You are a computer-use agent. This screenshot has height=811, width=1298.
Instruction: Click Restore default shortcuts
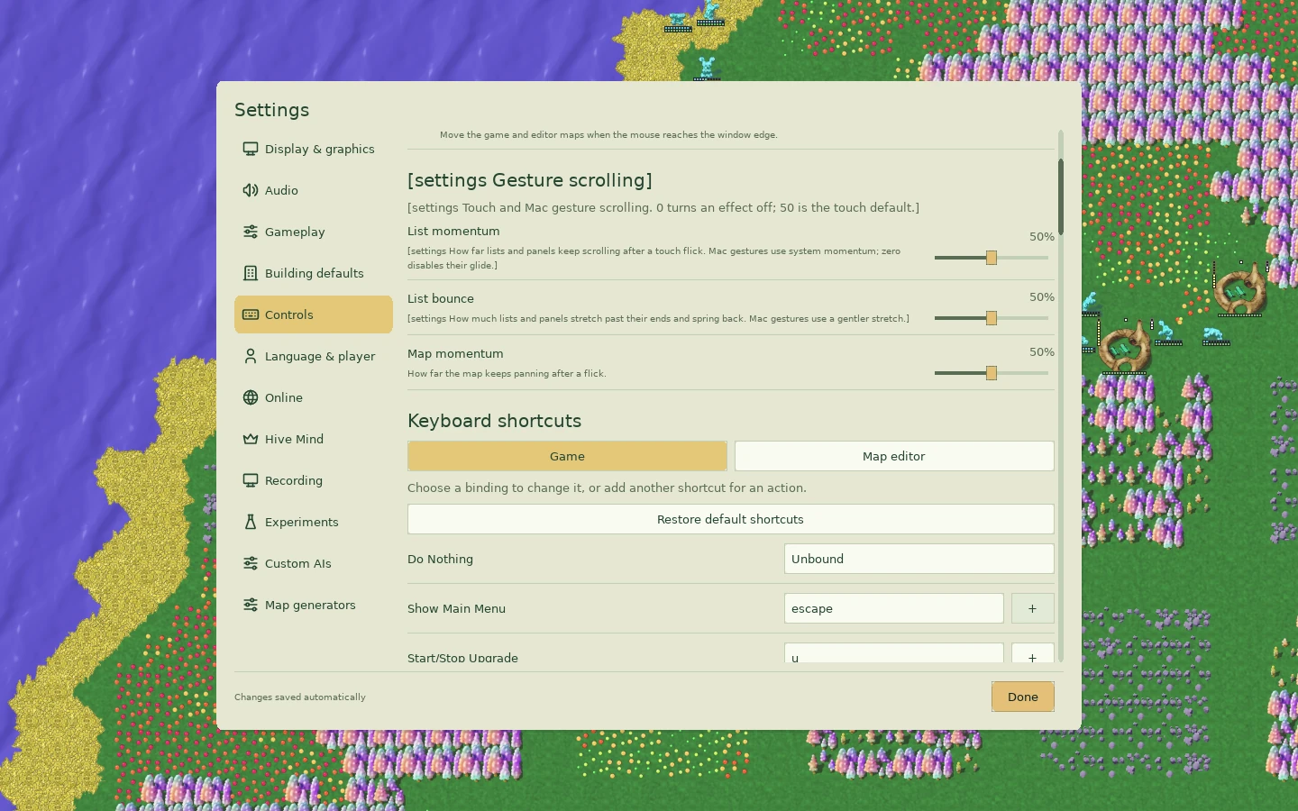coord(731,519)
